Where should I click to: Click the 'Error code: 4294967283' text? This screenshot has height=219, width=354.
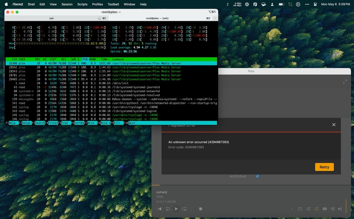click(x=186, y=147)
